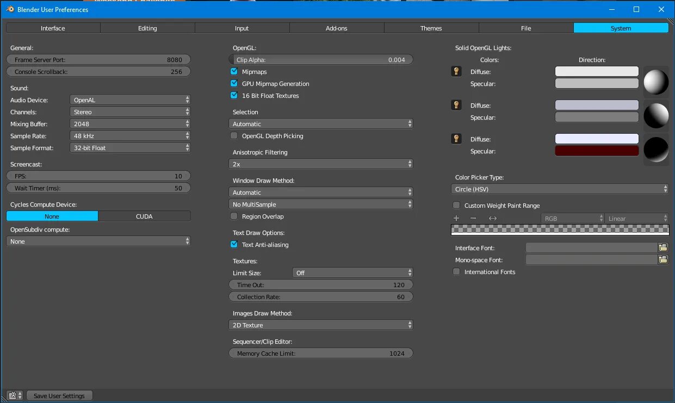Switch to the Add-ons tab
This screenshot has width=675, height=403.
337,28
